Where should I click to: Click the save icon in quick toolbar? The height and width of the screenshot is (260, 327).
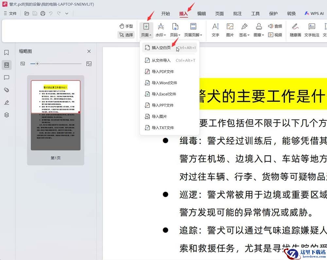[35, 13]
